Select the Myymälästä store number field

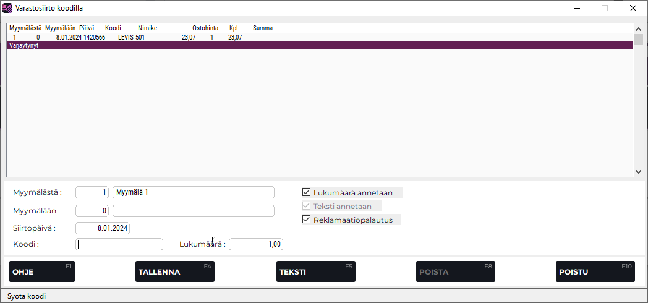pos(92,192)
